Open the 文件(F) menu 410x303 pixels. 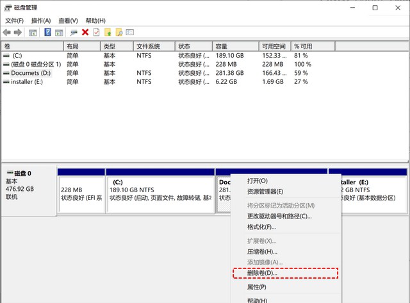pyautogui.click(x=14, y=20)
